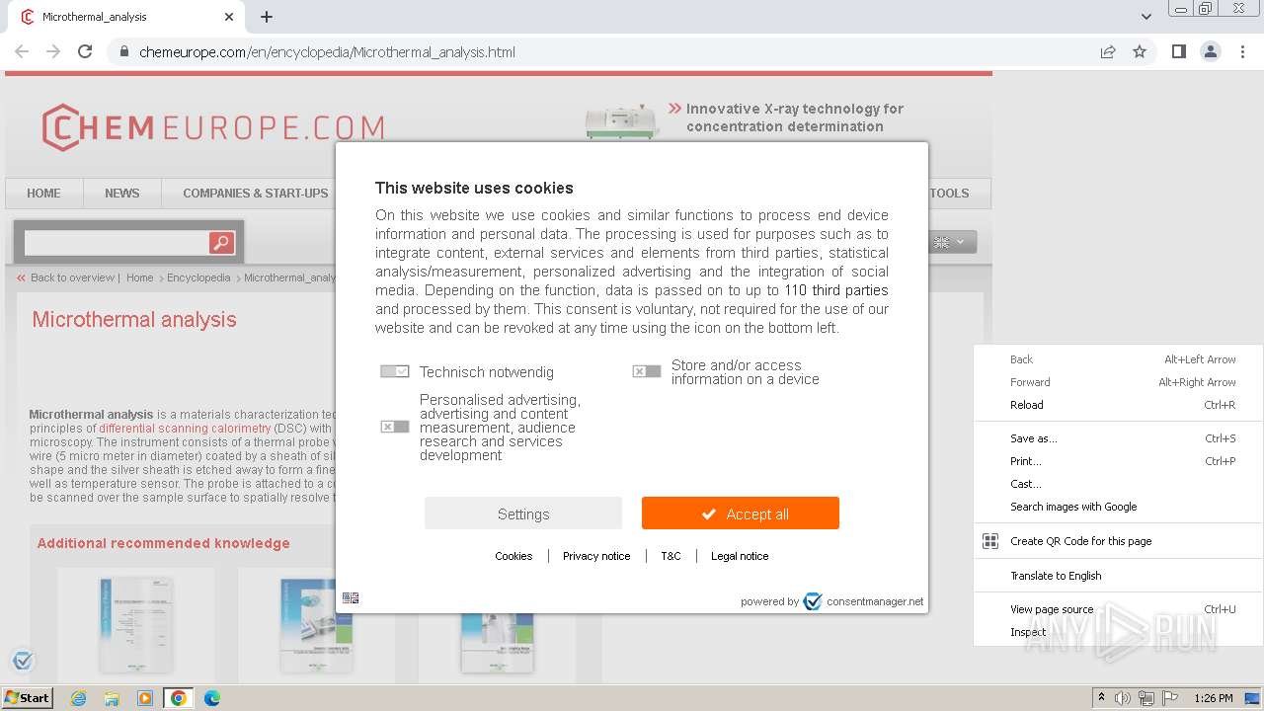Open the Cookies link in dialog
This screenshot has width=1264, height=711.
513,556
